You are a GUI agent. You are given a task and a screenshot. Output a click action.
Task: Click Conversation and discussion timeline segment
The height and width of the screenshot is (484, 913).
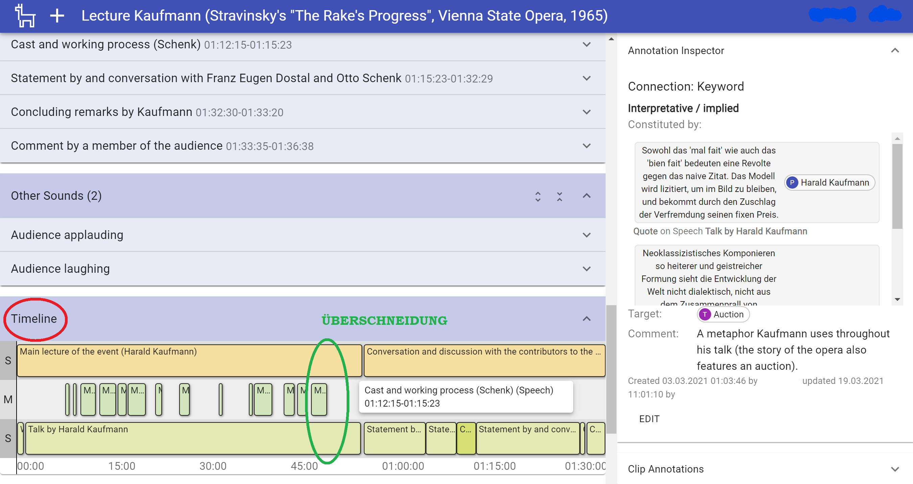[x=484, y=361]
